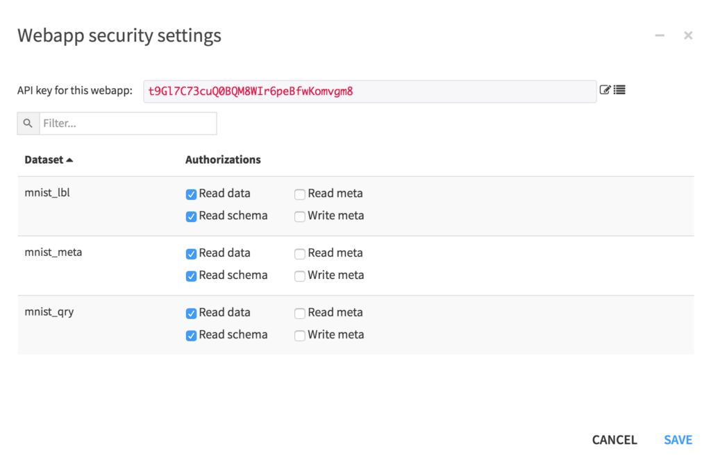Image resolution: width=711 pixels, height=462 pixels.
Task: Enable Write meta for mnist_qry
Action: 299,335
